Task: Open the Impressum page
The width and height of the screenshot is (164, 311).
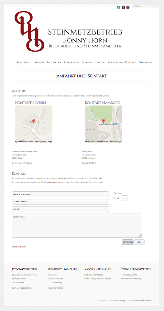Action: coord(146,62)
